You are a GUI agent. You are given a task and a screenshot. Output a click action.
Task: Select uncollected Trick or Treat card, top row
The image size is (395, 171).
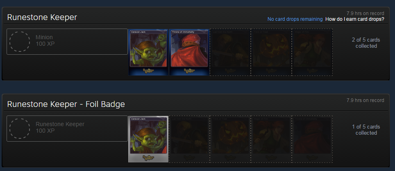click(x=271, y=52)
